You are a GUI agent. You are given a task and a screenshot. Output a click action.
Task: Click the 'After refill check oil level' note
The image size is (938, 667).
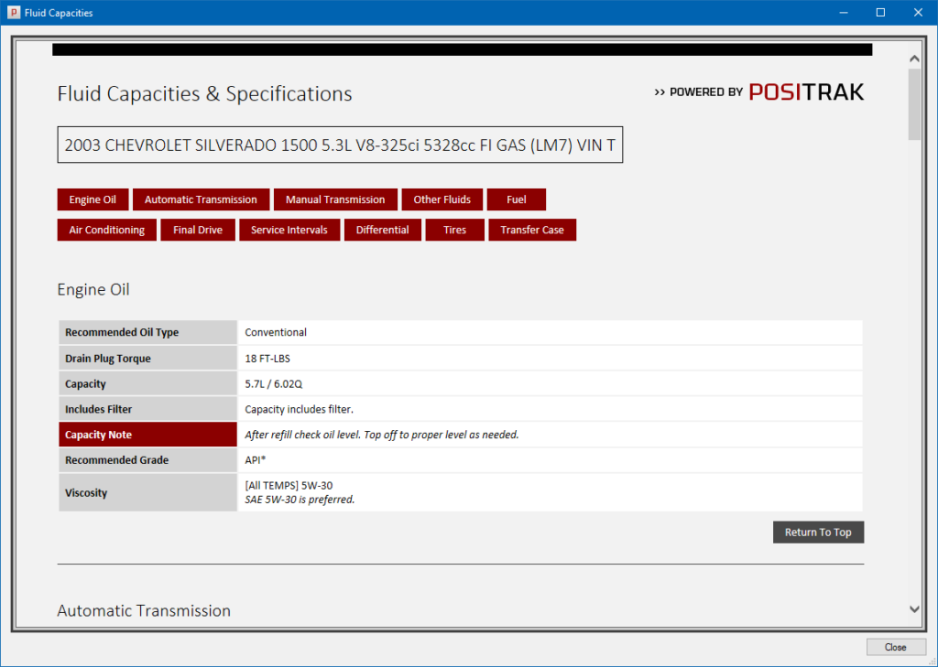[x=382, y=436]
